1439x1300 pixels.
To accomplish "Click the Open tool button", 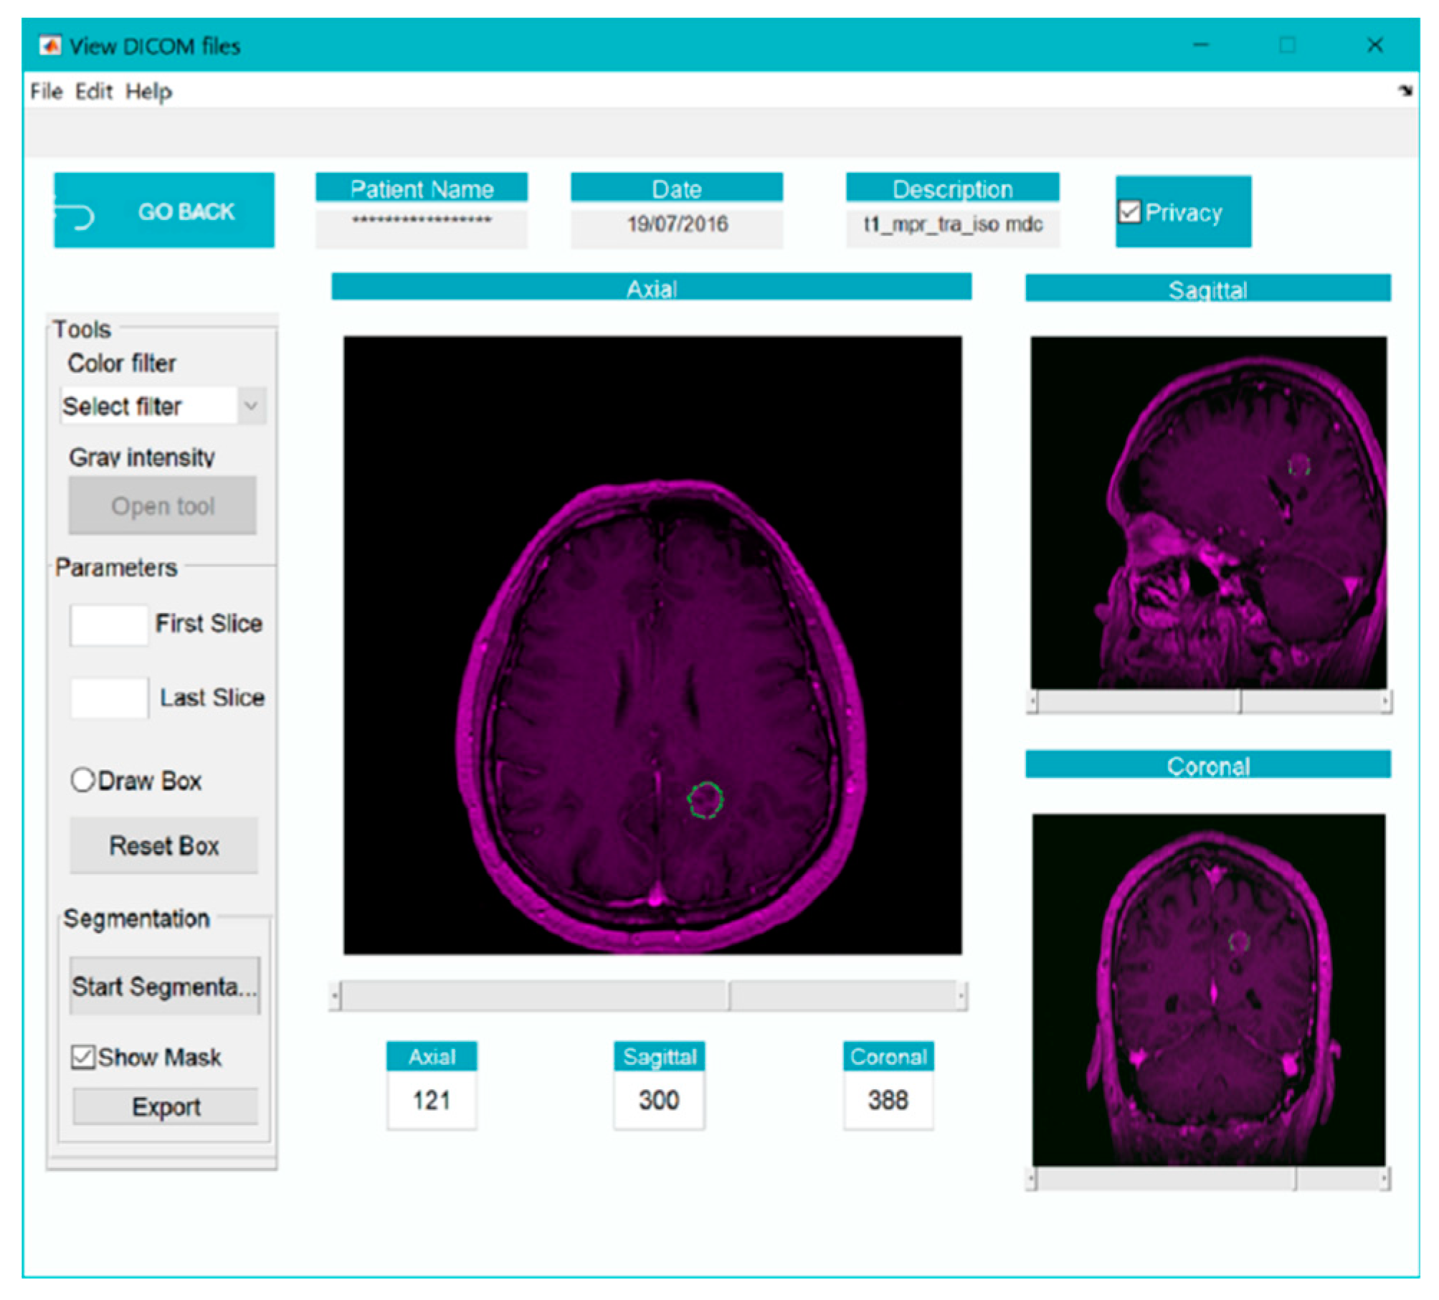I will [163, 506].
